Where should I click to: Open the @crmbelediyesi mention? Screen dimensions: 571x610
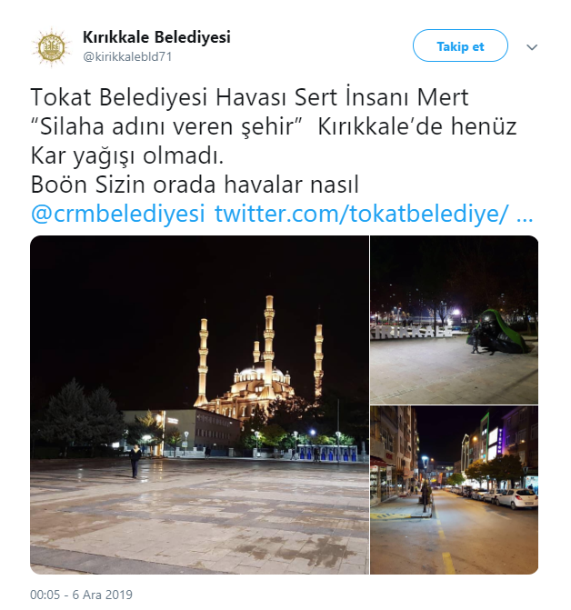(118, 214)
